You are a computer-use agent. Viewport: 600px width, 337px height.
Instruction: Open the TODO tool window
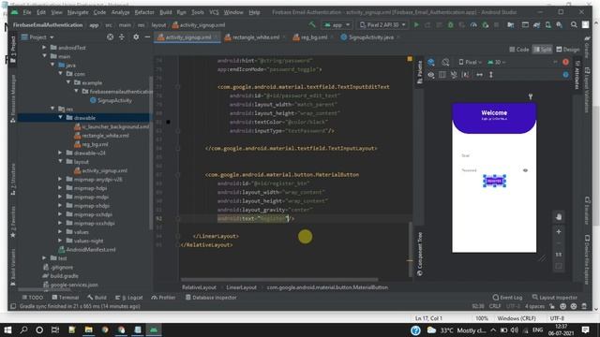click(32, 298)
